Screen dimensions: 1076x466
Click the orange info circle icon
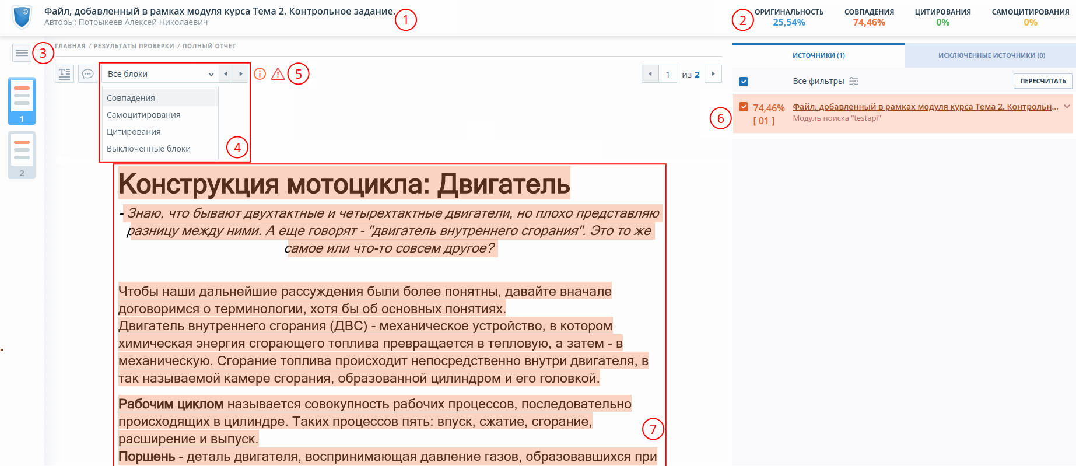260,74
